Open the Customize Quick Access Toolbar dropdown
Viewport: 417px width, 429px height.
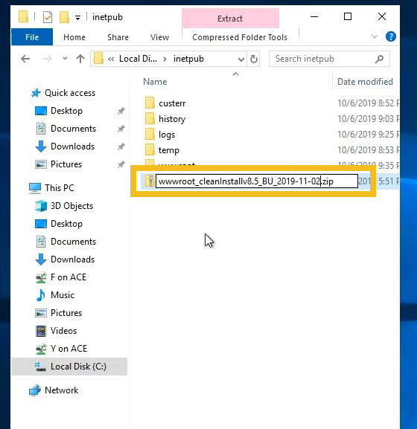[x=77, y=18]
